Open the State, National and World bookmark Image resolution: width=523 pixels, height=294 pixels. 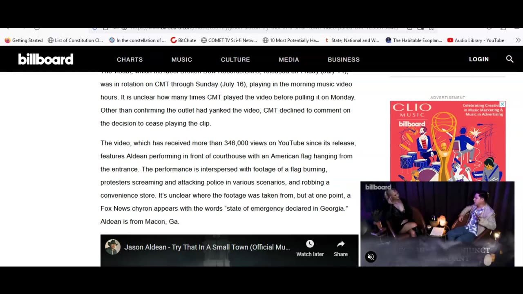point(352,40)
